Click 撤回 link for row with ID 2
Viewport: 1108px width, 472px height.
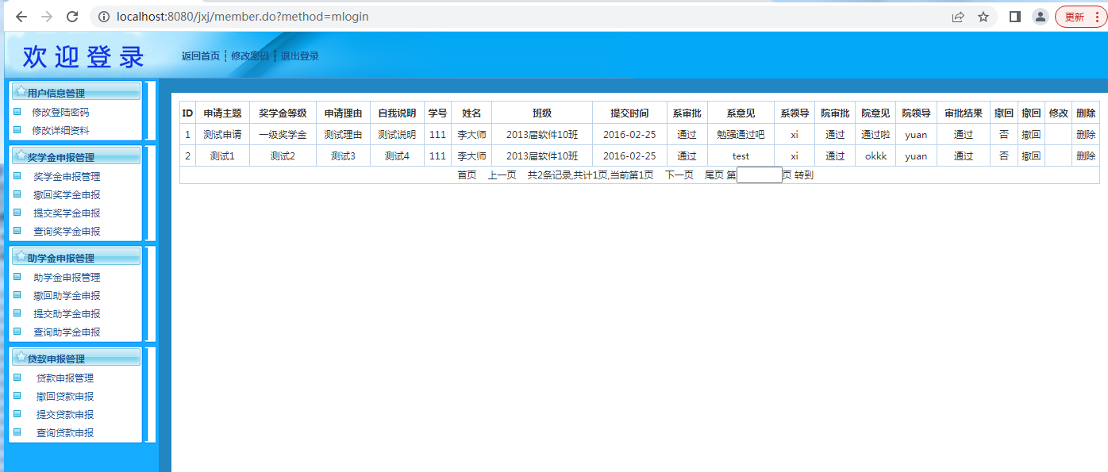1031,156
